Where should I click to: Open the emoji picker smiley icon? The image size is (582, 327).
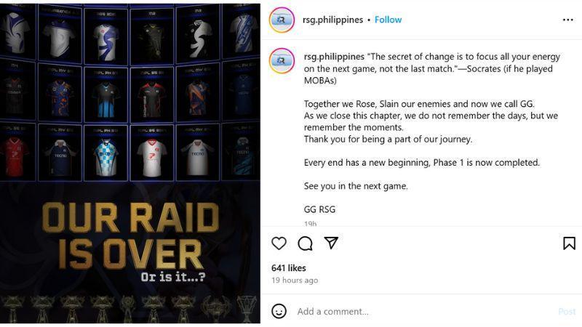[x=279, y=311]
